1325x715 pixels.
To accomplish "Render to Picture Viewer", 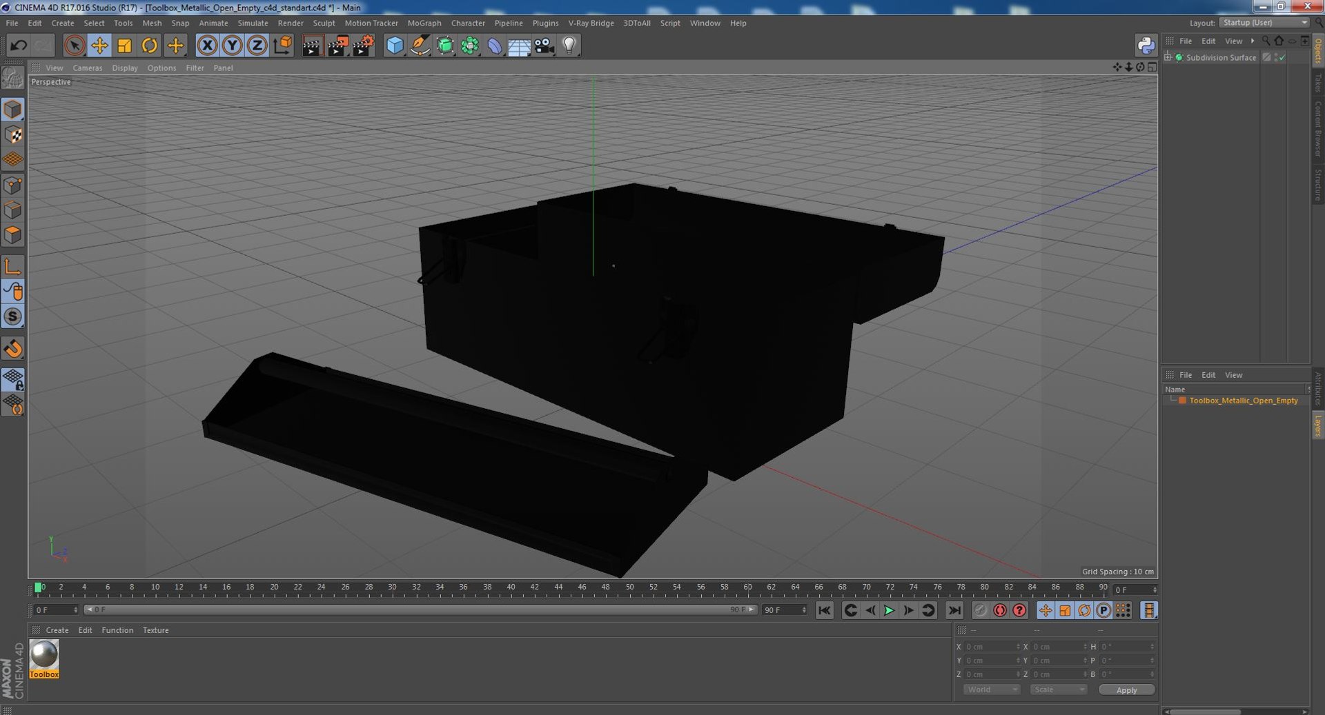I will click(337, 46).
